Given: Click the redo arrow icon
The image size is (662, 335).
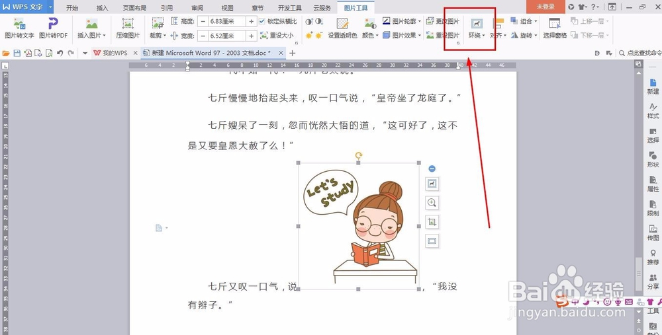Looking at the screenshot, I should [71, 53].
